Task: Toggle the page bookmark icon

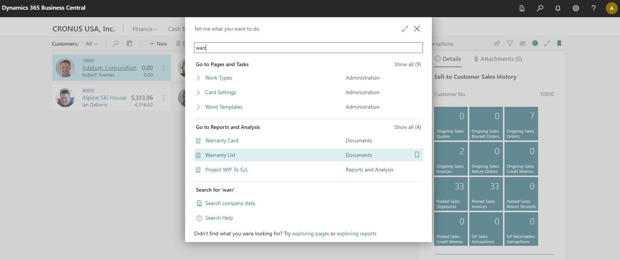Action: (559, 43)
